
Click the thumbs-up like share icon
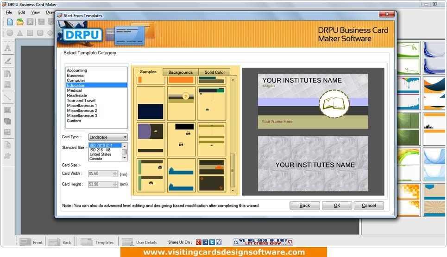(x=219, y=242)
